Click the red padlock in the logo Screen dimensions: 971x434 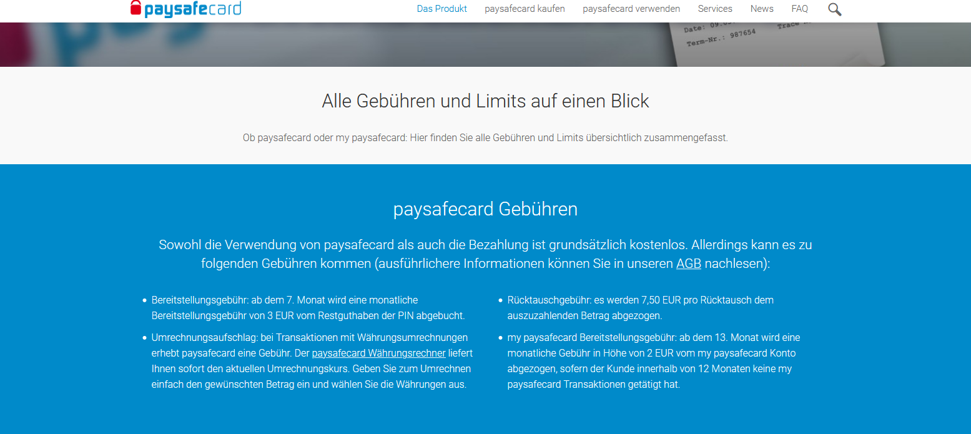tap(136, 7)
